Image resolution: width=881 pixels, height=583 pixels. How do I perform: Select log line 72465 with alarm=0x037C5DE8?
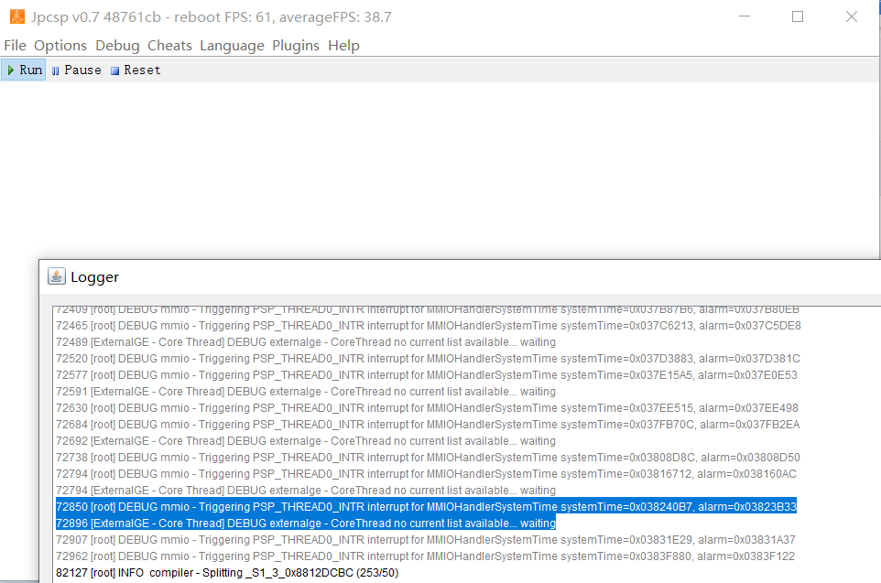(429, 326)
